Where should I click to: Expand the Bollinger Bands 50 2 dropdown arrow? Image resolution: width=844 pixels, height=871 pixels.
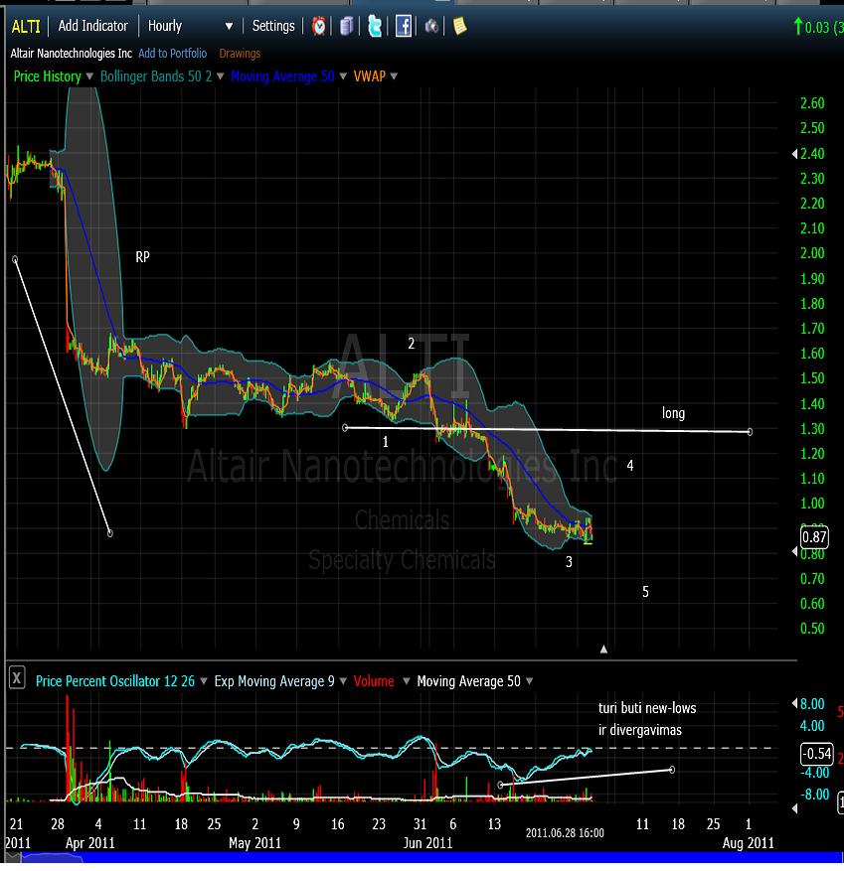click(220, 76)
